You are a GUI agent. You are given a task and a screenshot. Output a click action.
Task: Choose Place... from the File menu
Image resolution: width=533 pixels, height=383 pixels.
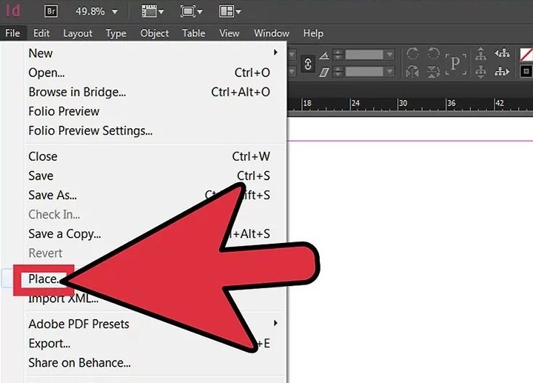point(44,279)
